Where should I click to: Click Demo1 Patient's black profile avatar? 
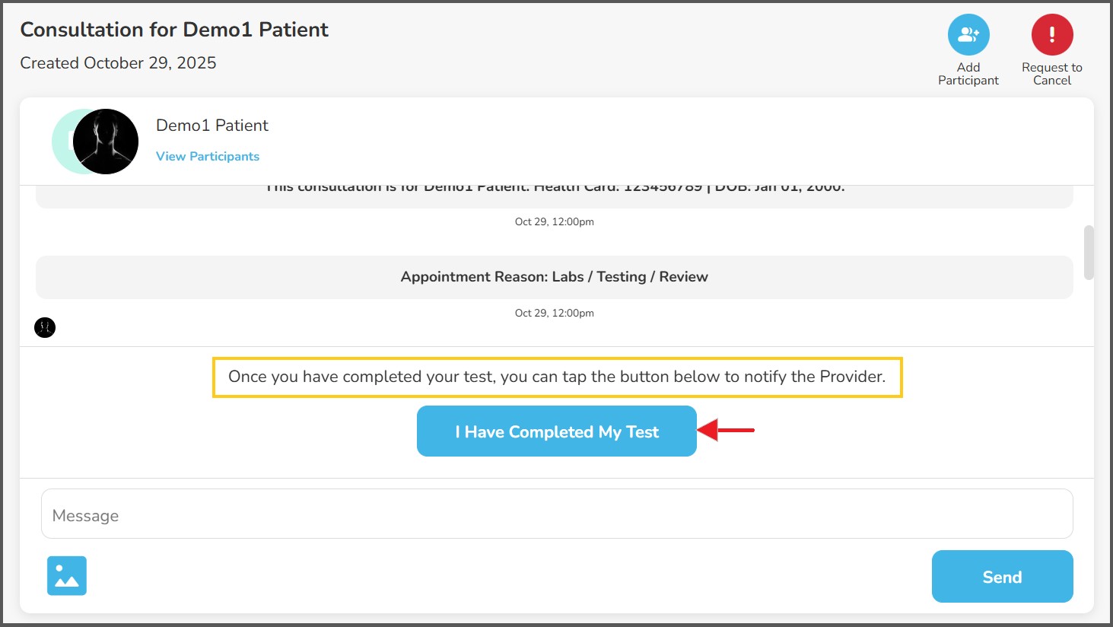pos(106,142)
